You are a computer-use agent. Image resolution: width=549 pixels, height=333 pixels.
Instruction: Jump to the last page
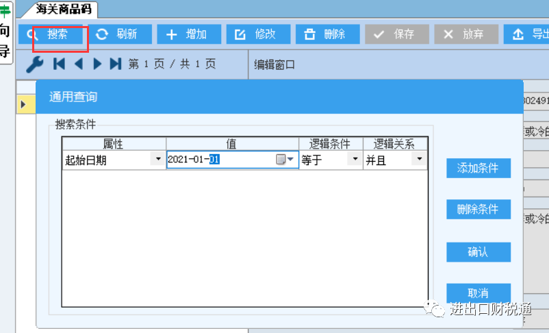[x=115, y=64]
